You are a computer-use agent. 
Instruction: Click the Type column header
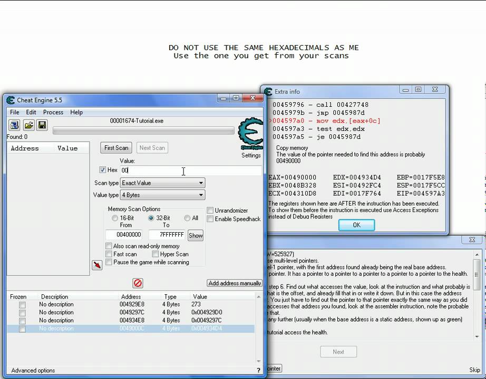[170, 297]
